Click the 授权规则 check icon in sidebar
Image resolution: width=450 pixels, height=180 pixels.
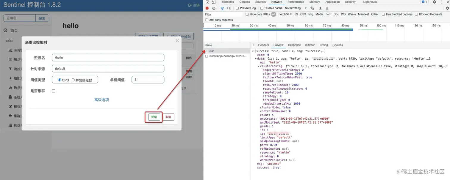pos(10,107)
